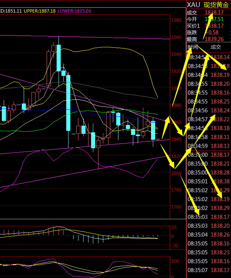
Task: Click the 1980 price axis label
Action: coord(177,20)
